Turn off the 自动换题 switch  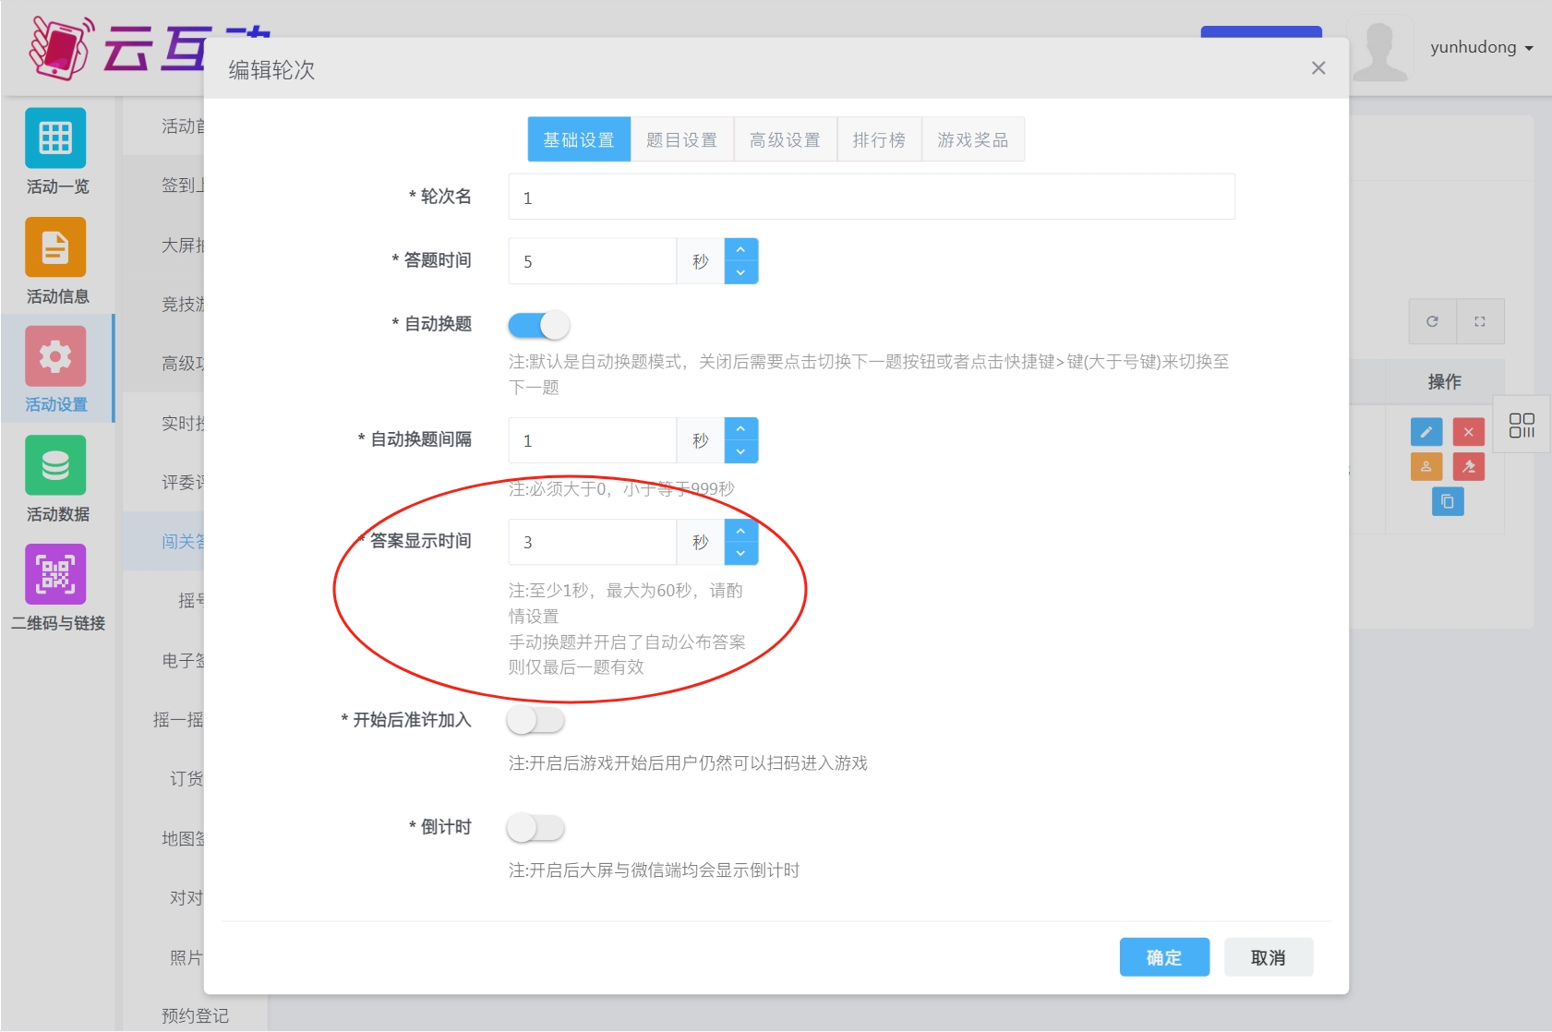538,325
